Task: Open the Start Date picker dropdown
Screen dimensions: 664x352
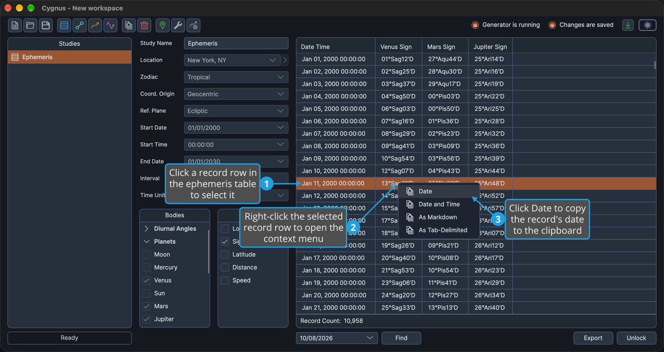Action: click(236, 128)
